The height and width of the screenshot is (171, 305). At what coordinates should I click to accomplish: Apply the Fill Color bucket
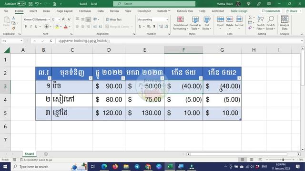tap(57, 27)
